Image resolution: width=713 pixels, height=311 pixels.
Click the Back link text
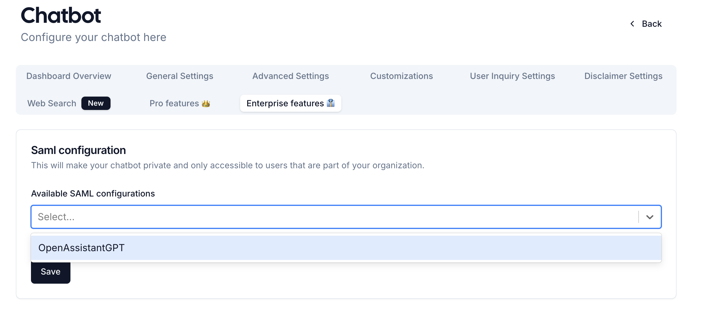(652, 24)
